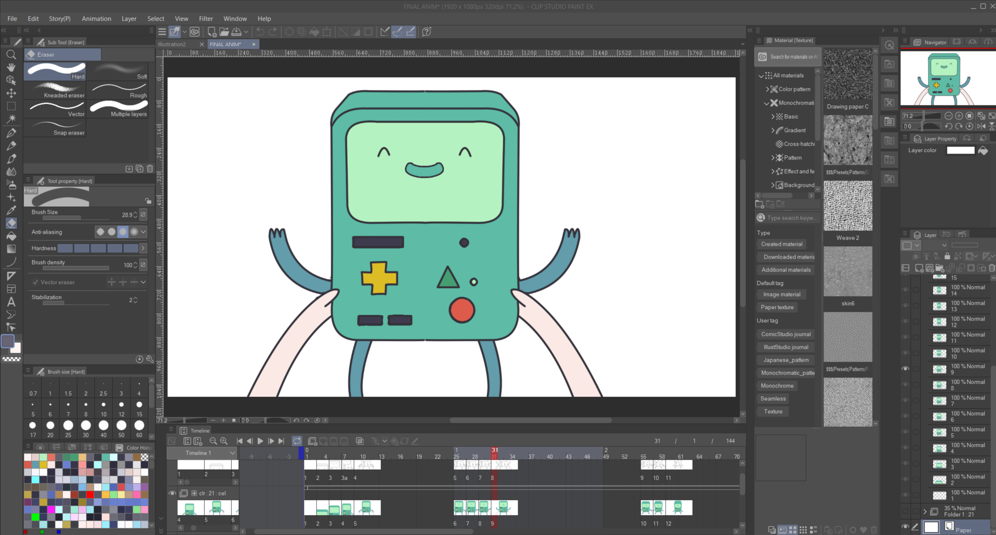Viewport: 996px width, 535px height.
Task: Expand Folder 1 : 21 in Layer panel
Action: point(925,512)
